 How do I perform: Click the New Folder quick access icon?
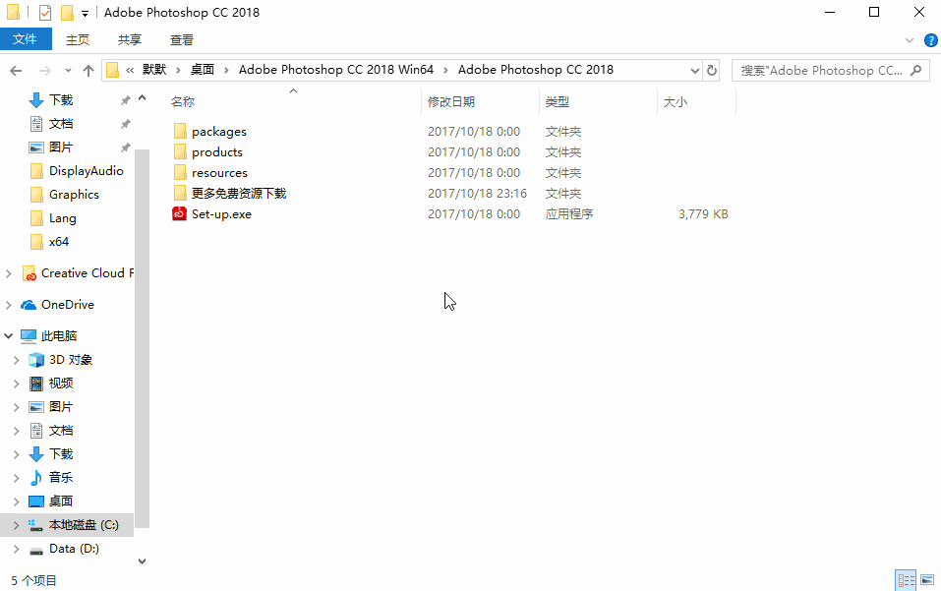[66, 12]
